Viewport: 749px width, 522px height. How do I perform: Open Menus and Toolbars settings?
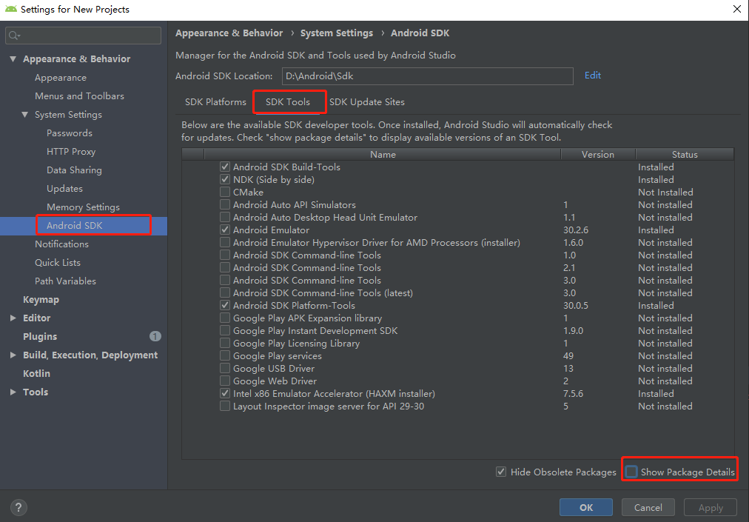point(79,96)
